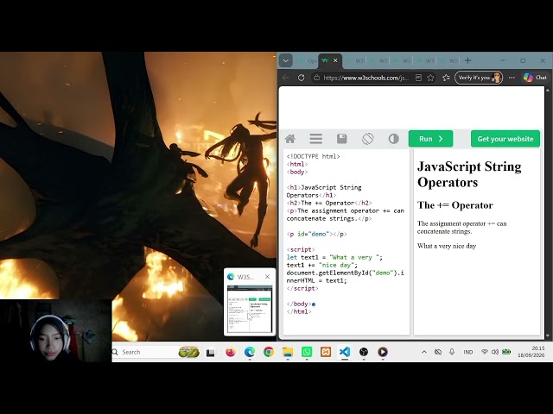Open the tab actions dropdown chevron

tap(286, 60)
